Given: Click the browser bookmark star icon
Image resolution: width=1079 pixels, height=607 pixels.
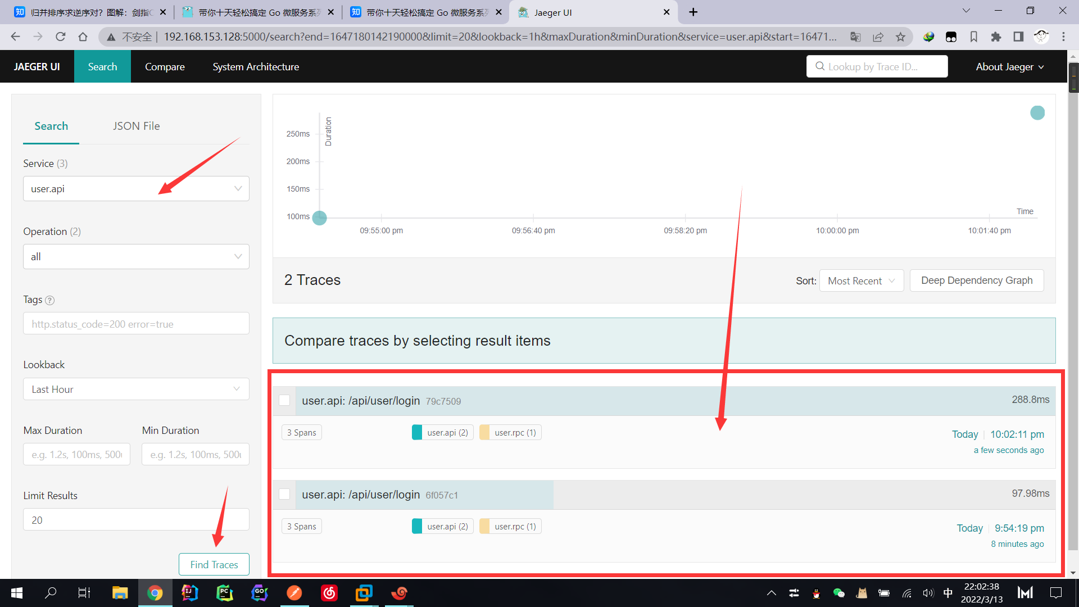Looking at the screenshot, I should [900, 37].
